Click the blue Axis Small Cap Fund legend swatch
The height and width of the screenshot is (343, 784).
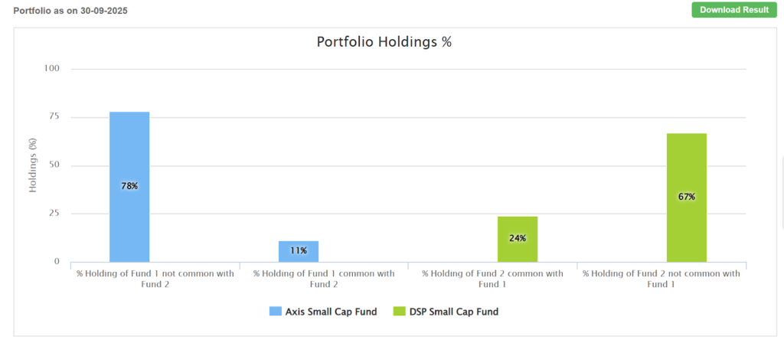point(276,312)
